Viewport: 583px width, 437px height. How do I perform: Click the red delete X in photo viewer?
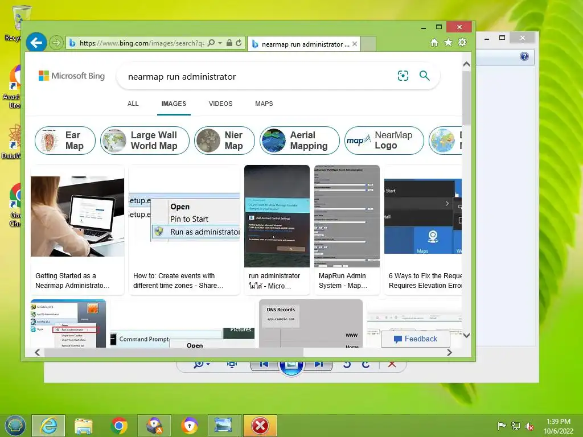click(392, 365)
